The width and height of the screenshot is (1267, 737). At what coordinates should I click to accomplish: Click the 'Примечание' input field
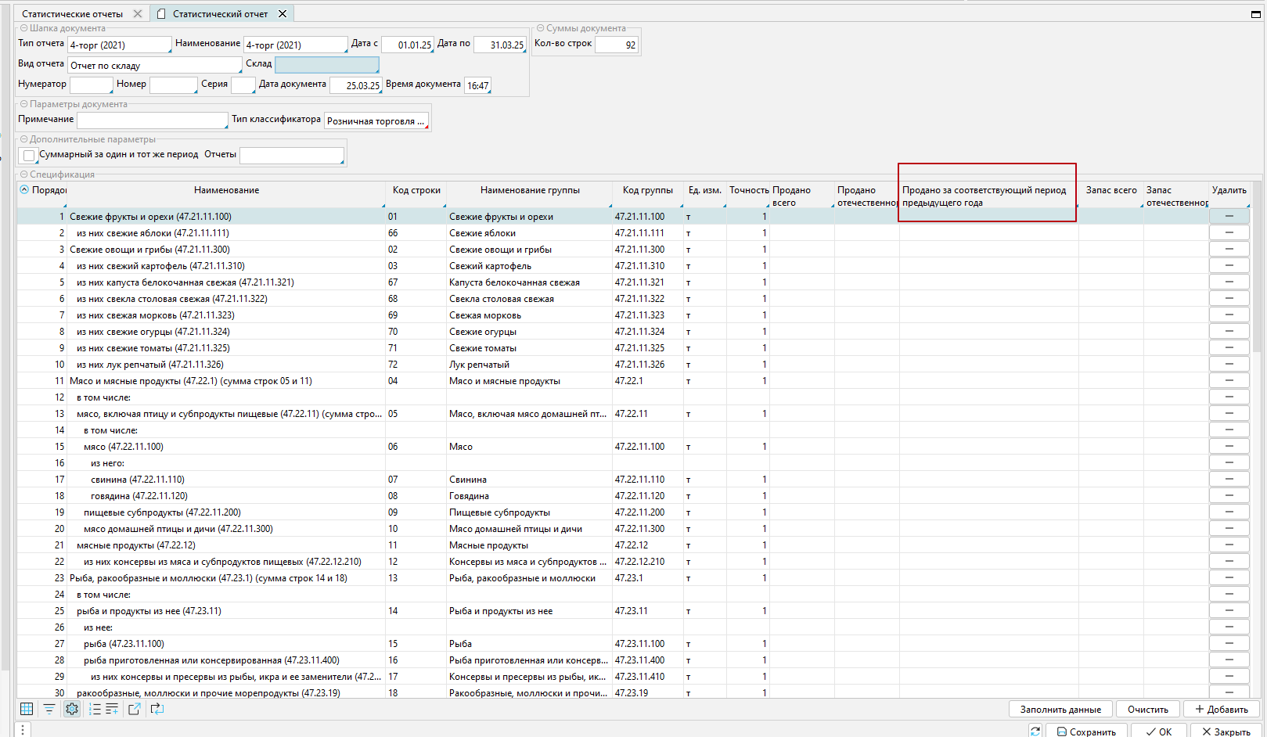[152, 120]
